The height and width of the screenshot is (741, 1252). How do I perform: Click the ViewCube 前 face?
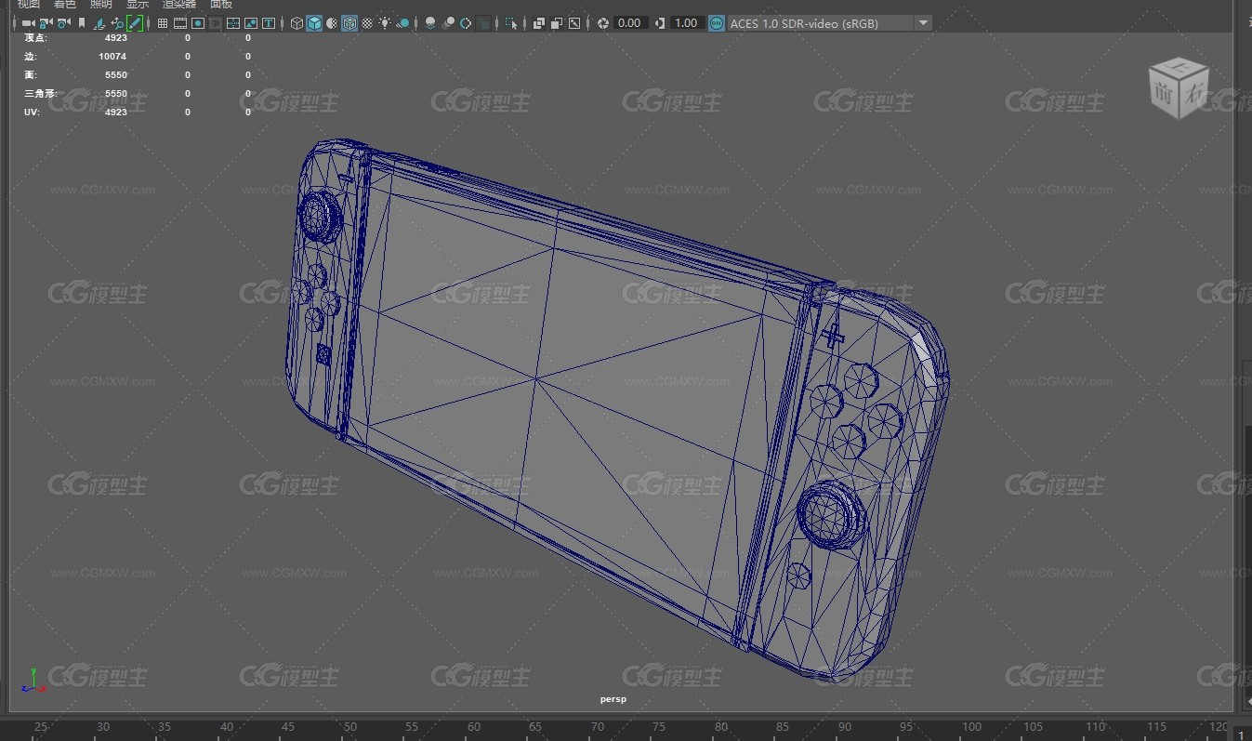[x=1164, y=93]
